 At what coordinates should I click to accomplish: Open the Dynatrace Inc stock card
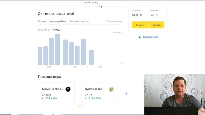99,93
